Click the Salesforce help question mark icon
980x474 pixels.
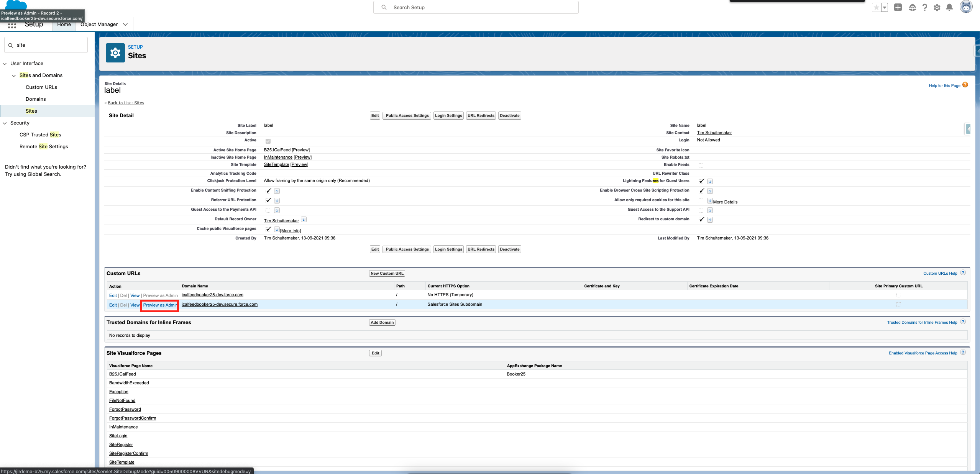[x=924, y=7]
